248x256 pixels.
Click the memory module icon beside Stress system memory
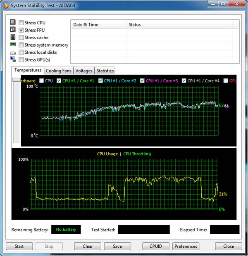(x=13, y=45)
